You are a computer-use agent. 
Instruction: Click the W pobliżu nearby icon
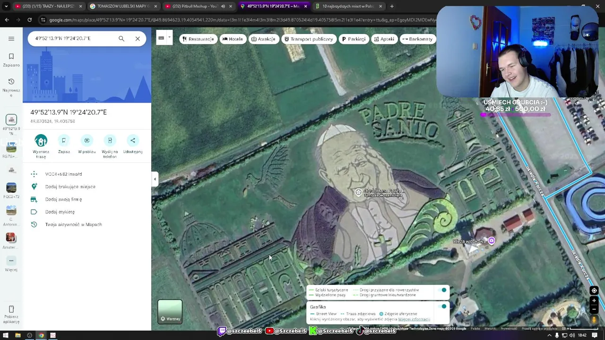tap(87, 141)
